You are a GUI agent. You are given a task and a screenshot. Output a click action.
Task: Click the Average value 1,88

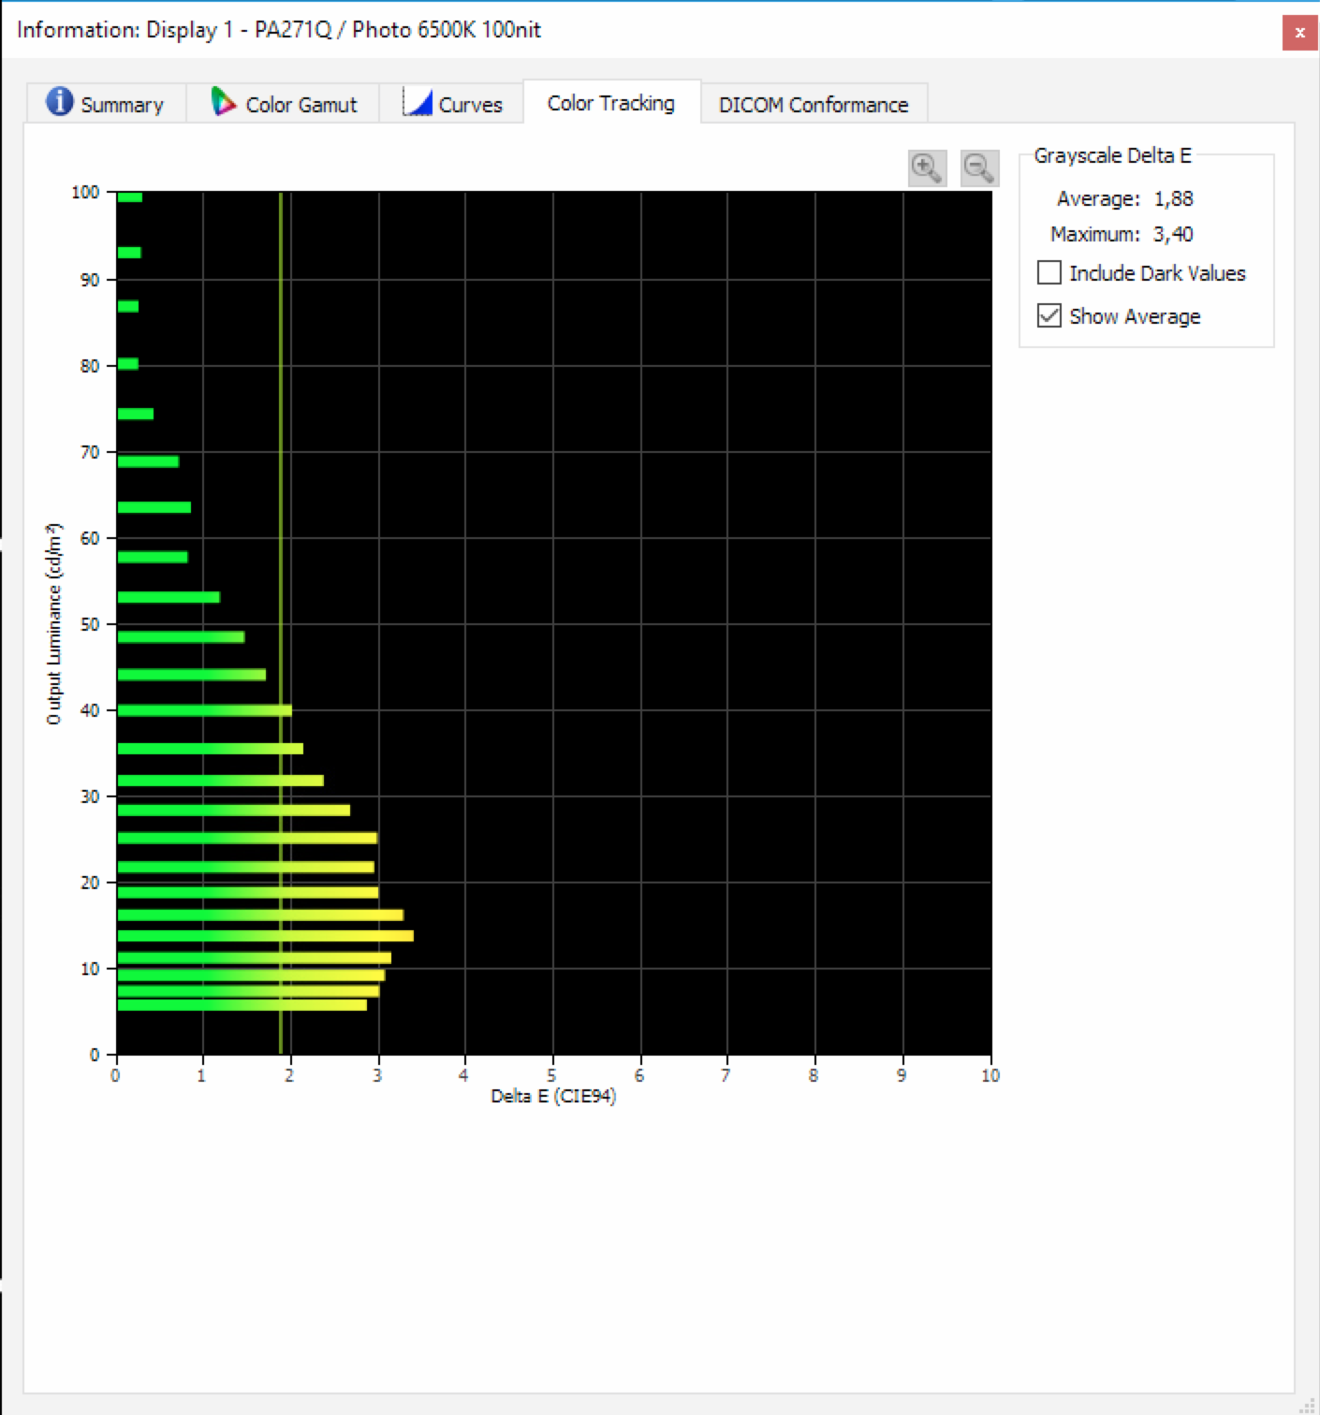pyautogui.click(x=1173, y=198)
